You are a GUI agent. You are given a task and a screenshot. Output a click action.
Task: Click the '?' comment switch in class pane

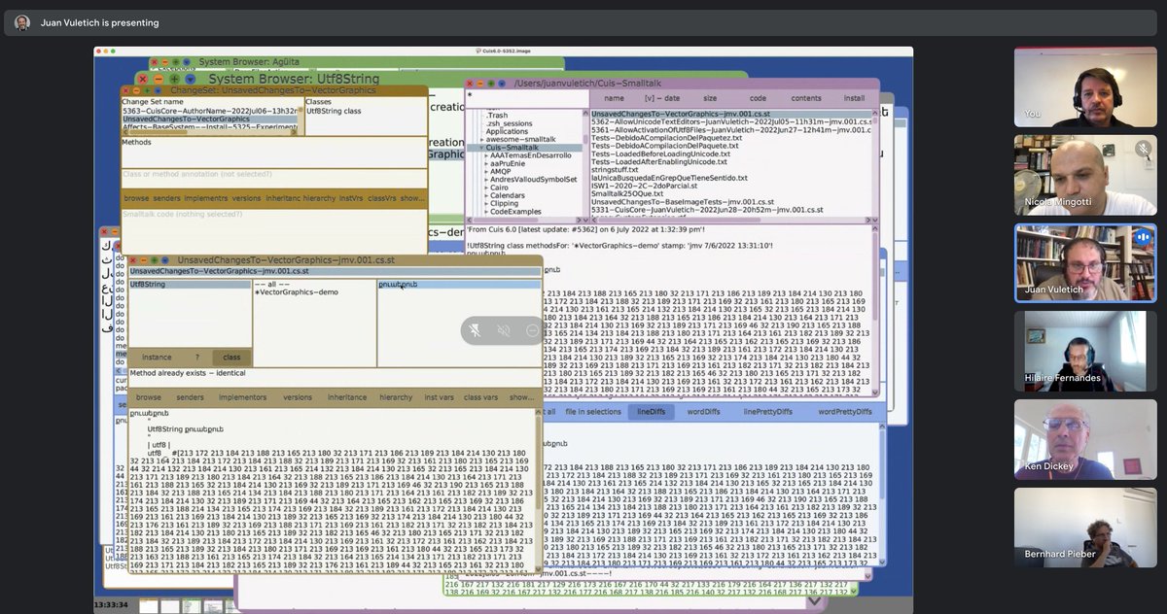pos(196,358)
